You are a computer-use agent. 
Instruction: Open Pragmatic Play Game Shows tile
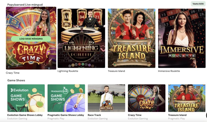(66, 98)
